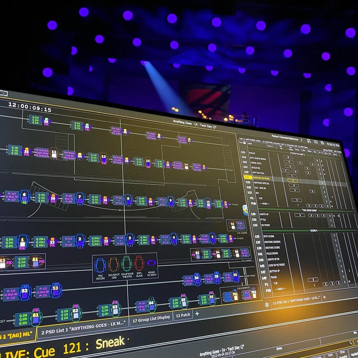Select channel 3 fixture symbol
358x358 pixels.
pyautogui.click(x=130, y=240)
